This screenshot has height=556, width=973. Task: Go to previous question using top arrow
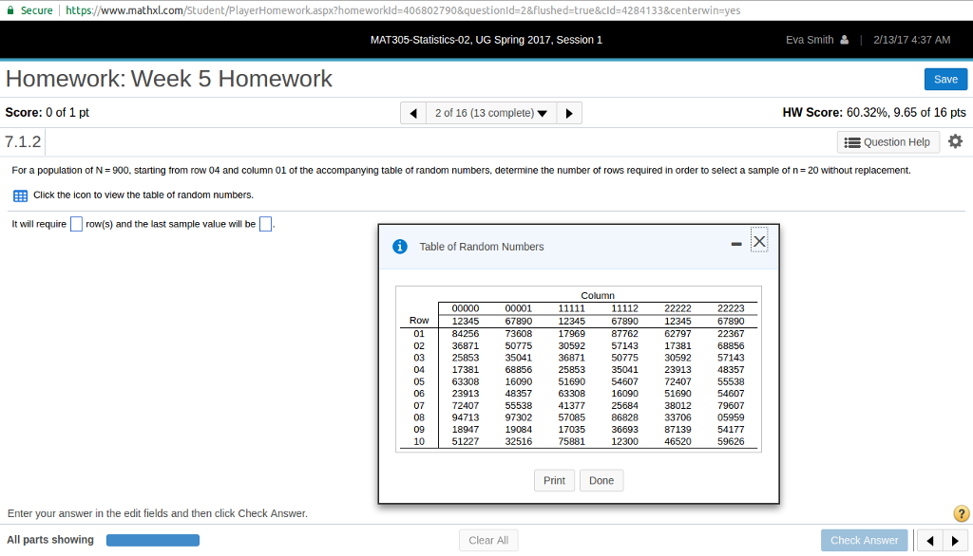tap(413, 113)
